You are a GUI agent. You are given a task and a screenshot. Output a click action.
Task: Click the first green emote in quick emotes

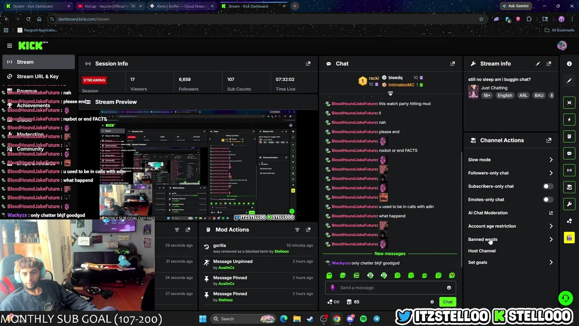click(329, 275)
